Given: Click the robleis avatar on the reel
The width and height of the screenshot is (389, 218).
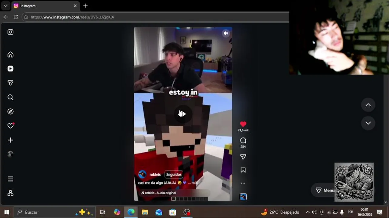Looking at the screenshot, I should pyautogui.click(x=142, y=174).
